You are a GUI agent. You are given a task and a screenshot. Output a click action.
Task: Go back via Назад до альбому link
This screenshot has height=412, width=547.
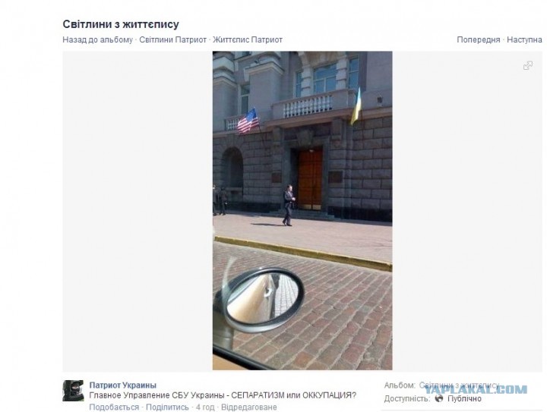coord(98,39)
